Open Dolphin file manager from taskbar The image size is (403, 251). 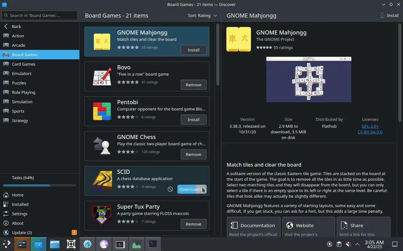click(x=55, y=244)
